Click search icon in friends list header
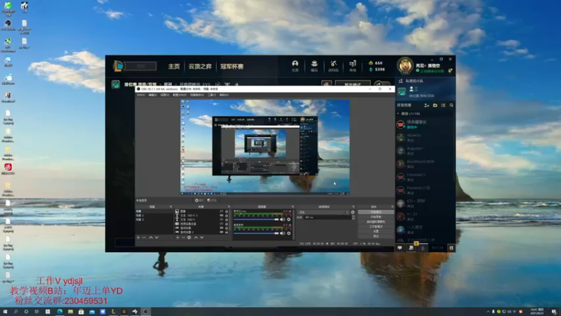Image resolution: width=561 pixels, height=316 pixels. point(452,105)
